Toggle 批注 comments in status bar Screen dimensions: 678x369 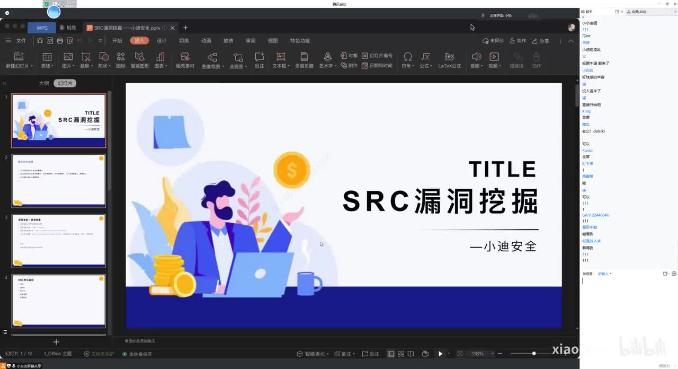point(370,354)
